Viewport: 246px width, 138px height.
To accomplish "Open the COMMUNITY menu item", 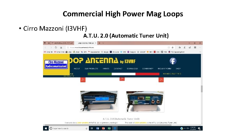I will [148, 68].
